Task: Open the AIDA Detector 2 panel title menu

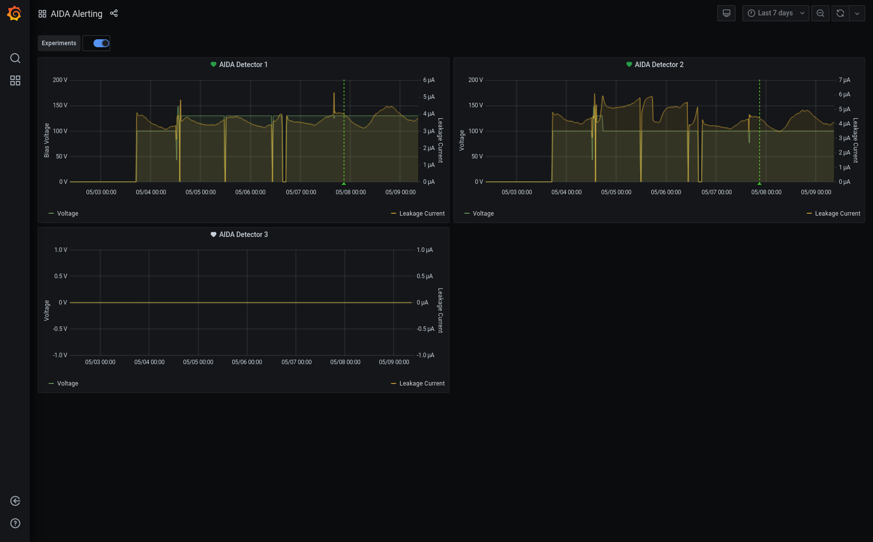Action: [659, 65]
